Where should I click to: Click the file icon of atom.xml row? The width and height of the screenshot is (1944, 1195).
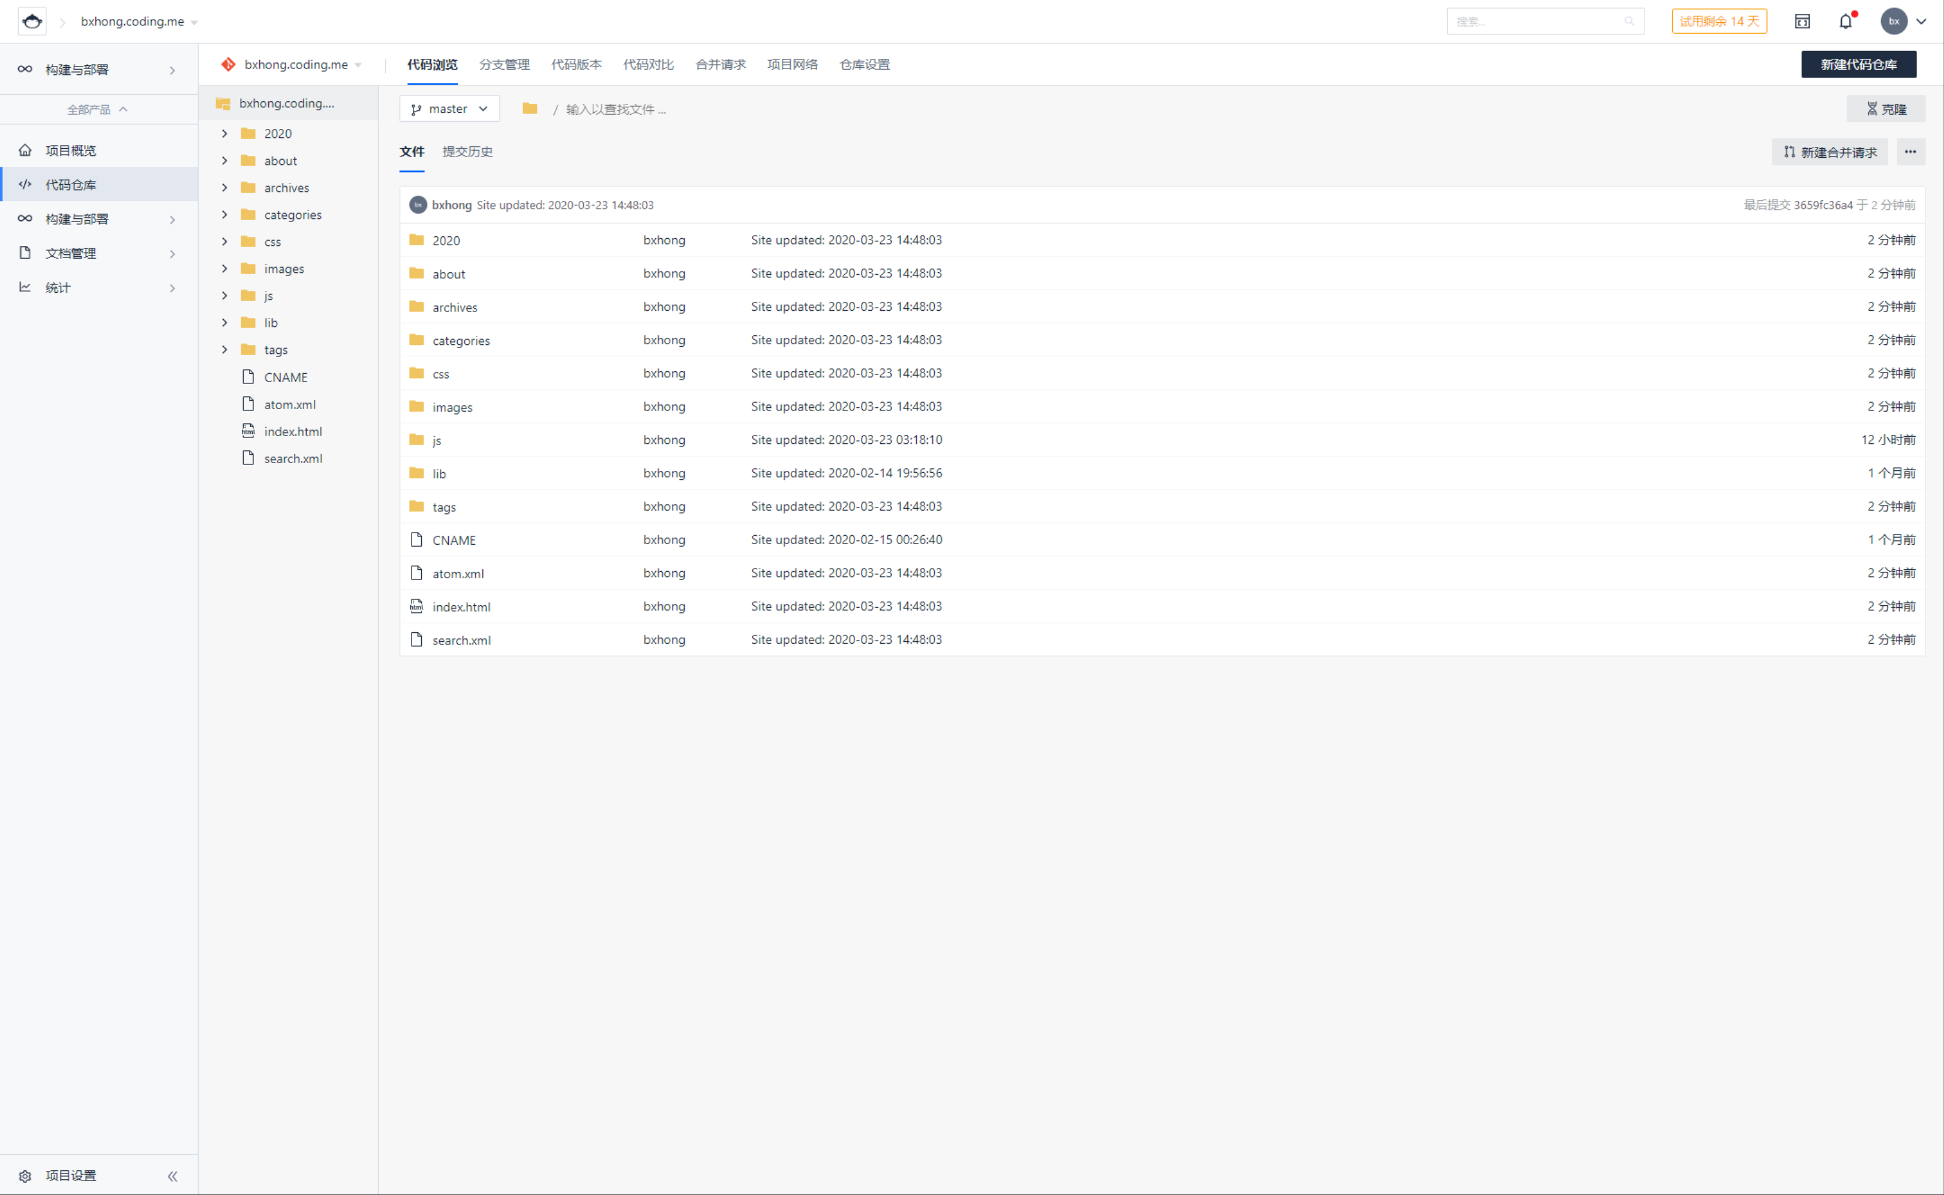(416, 573)
